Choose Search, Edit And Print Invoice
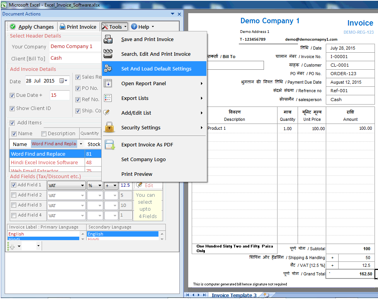 pyautogui.click(x=154, y=54)
